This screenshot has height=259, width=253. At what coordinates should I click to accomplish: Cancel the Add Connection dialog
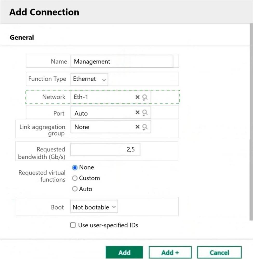click(x=219, y=253)
